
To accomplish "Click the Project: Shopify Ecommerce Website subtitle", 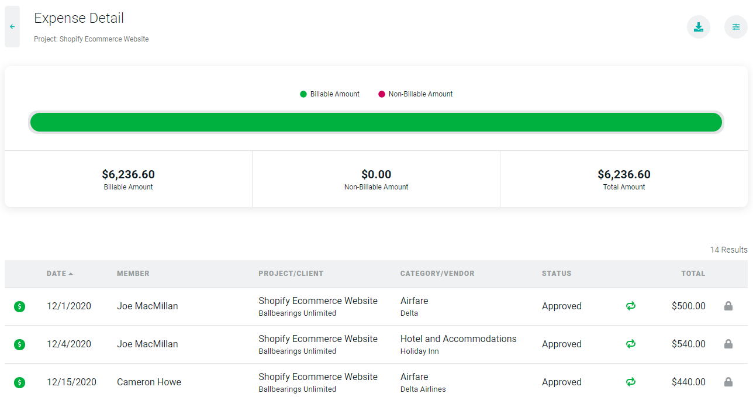I will point(91,39).
